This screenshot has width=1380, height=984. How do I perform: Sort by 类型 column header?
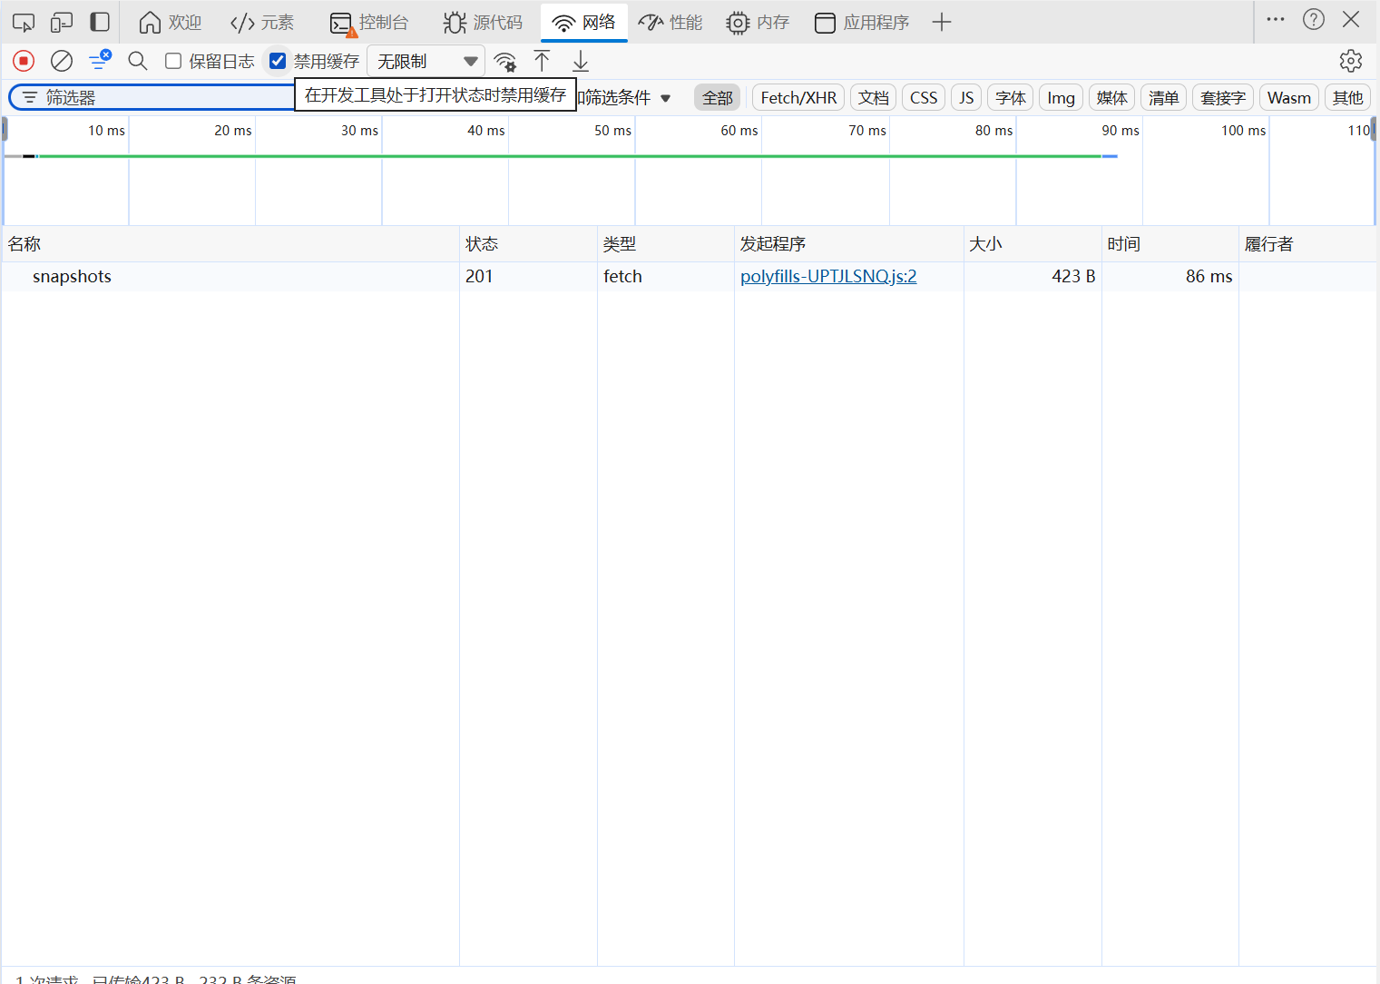(666, 244)
